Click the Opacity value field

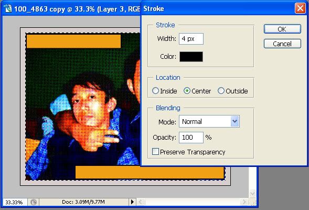pyautogui.click(x=191, y=138)
